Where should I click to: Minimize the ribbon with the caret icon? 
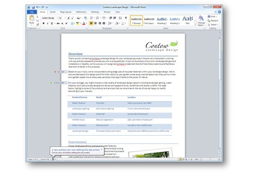click(x=215, y=12)
